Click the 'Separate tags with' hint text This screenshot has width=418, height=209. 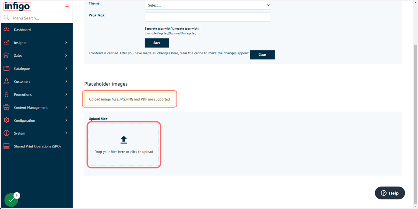tap(172, 29)
